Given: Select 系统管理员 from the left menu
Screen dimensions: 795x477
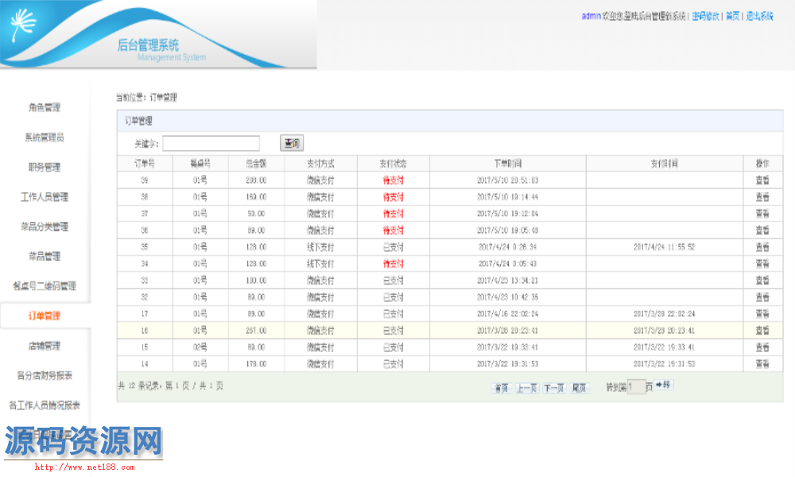Looking at the screenshot, I should coord(45,138).
